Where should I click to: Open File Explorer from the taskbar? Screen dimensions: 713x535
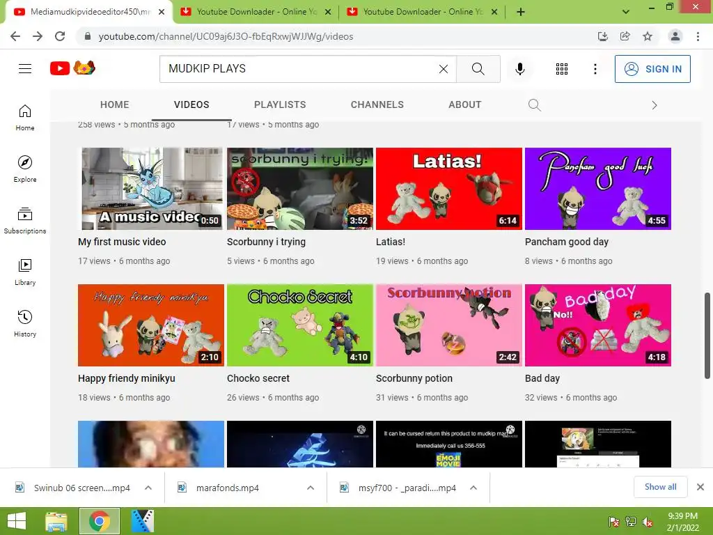[x=56, y=521]
